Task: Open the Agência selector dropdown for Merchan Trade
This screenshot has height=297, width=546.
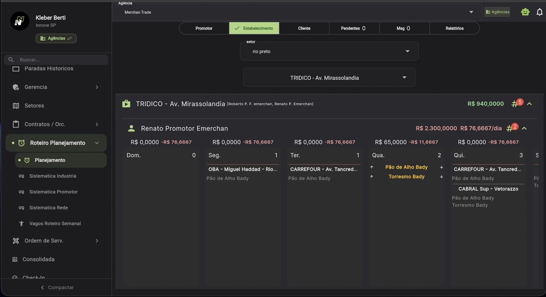Action: [x=471, y=12]
